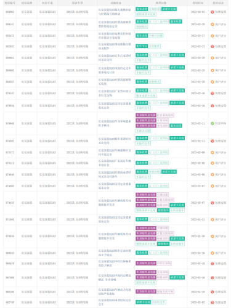
Task: Click red status icon in 2023-03-02 row
Action: pyautogui.click(x=213, y=12)
